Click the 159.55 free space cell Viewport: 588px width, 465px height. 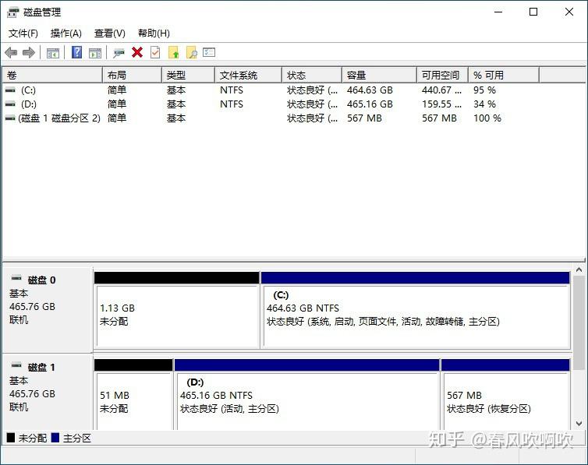tap(441, 104)
